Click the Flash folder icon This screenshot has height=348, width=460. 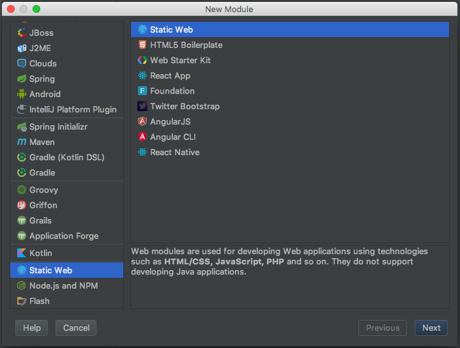22,301
